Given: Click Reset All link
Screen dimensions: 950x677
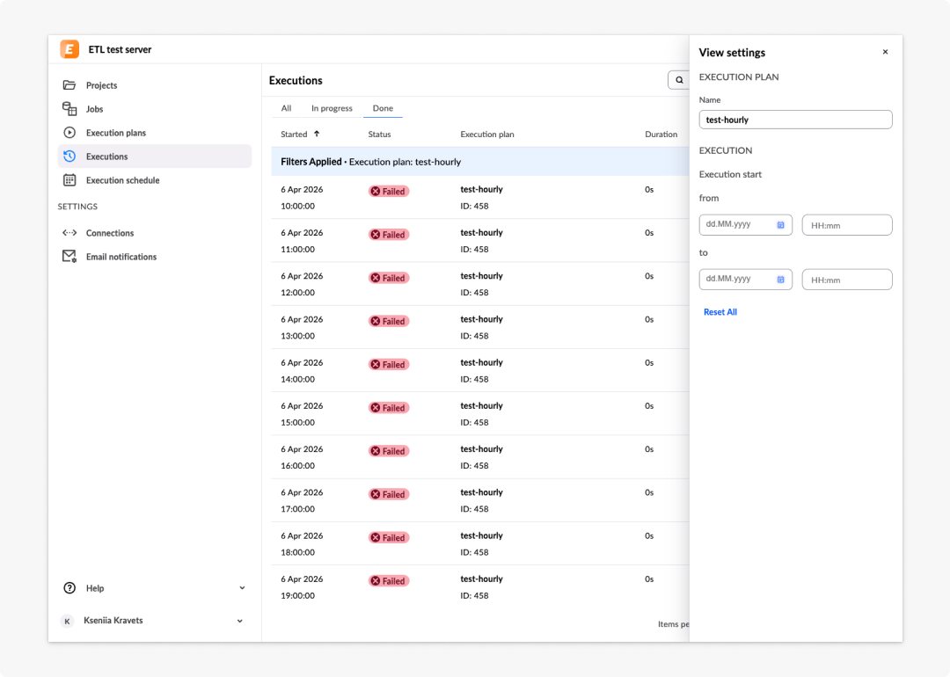Looking at the screenshot, I should click(720, 312).
